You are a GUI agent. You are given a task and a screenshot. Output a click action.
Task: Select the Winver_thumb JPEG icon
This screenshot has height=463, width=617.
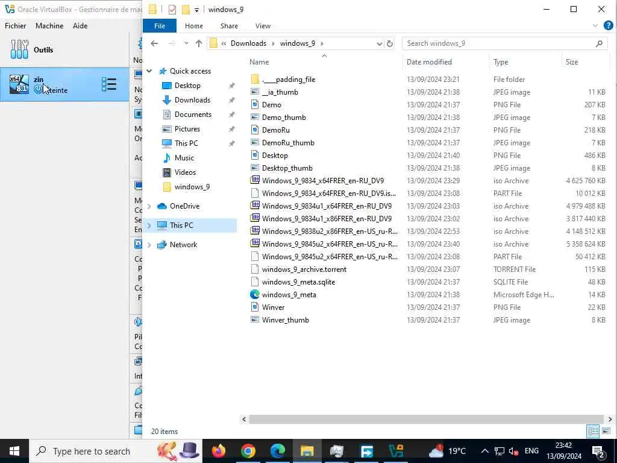(255, 320)
